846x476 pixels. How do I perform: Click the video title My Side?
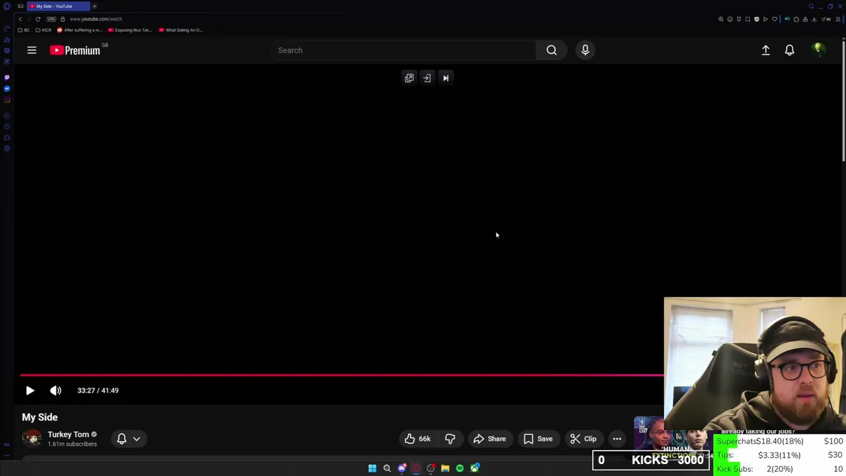[40, 417]
